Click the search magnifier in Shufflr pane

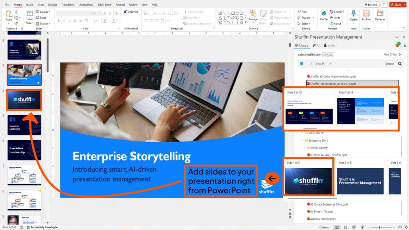[400, 63]
